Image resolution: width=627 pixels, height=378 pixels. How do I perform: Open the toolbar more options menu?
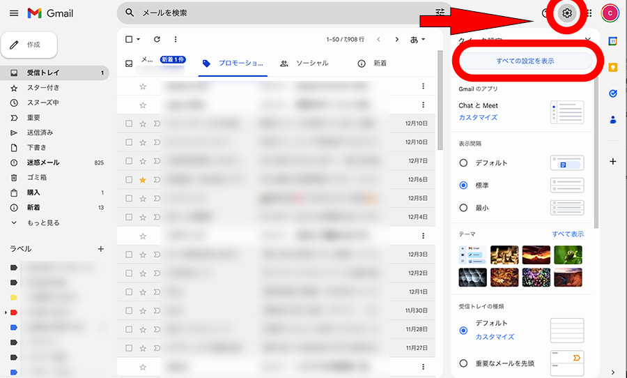pyautogui.click(x=176, y=39)
